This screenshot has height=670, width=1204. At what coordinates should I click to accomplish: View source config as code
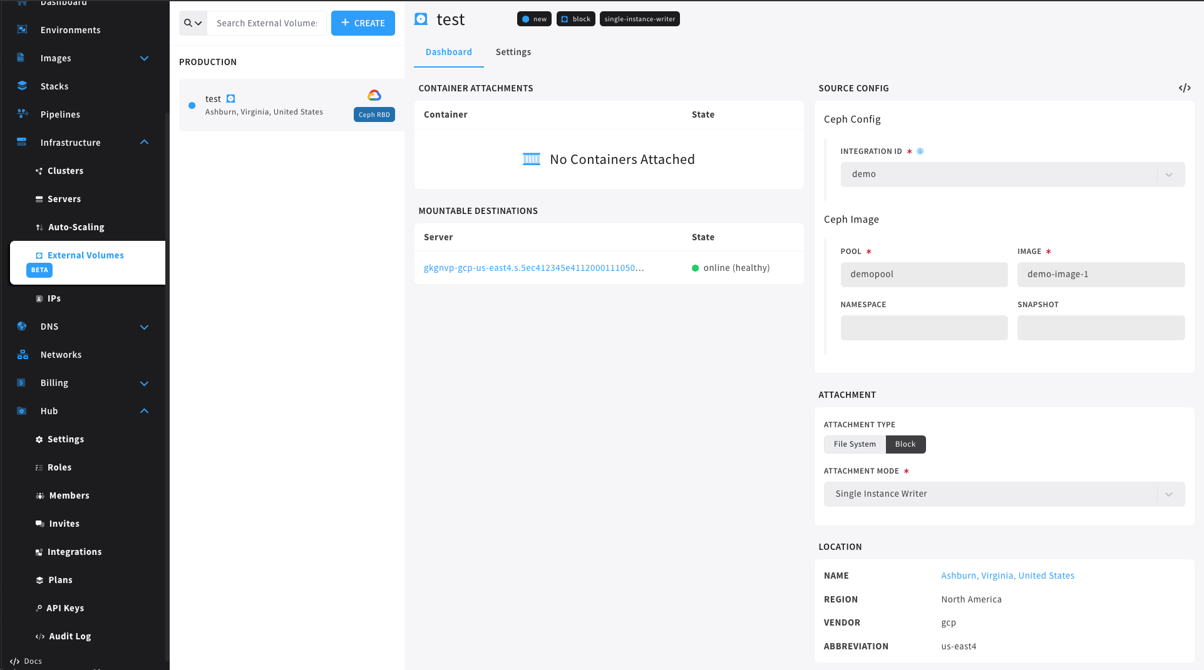pos(1185,88)
